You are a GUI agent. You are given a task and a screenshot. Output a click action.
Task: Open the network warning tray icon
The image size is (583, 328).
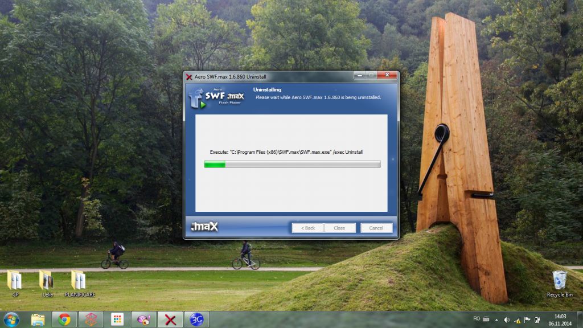(517, 320)
